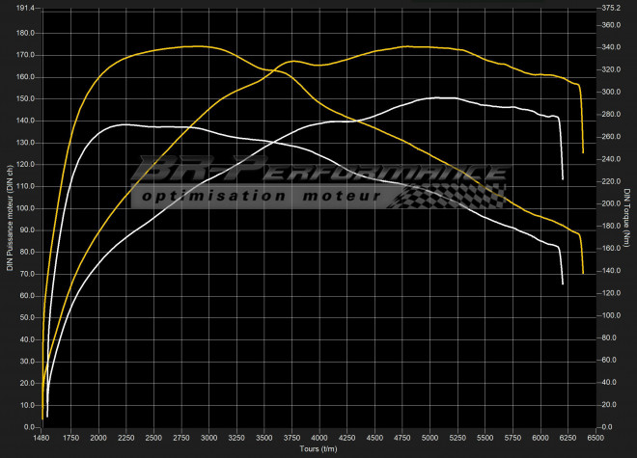Screen dimensions: 637x458
Task: Click the 50.0 label on the left axis
Action: (25, 317)
